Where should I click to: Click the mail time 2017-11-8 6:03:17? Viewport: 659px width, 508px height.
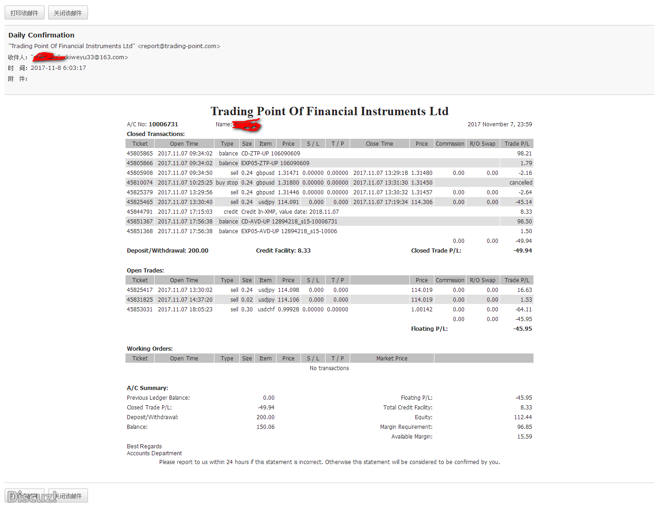click(x=58, y=68)
